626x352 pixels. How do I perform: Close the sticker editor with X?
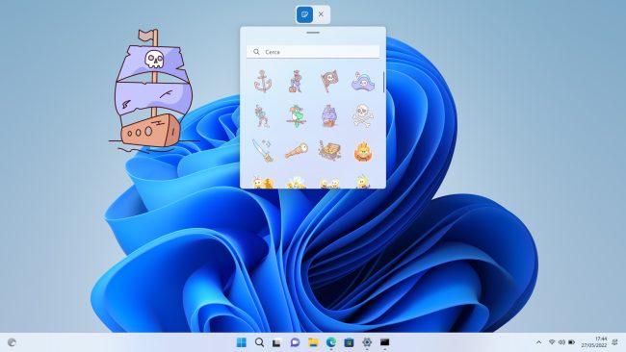tap(321, 14)
